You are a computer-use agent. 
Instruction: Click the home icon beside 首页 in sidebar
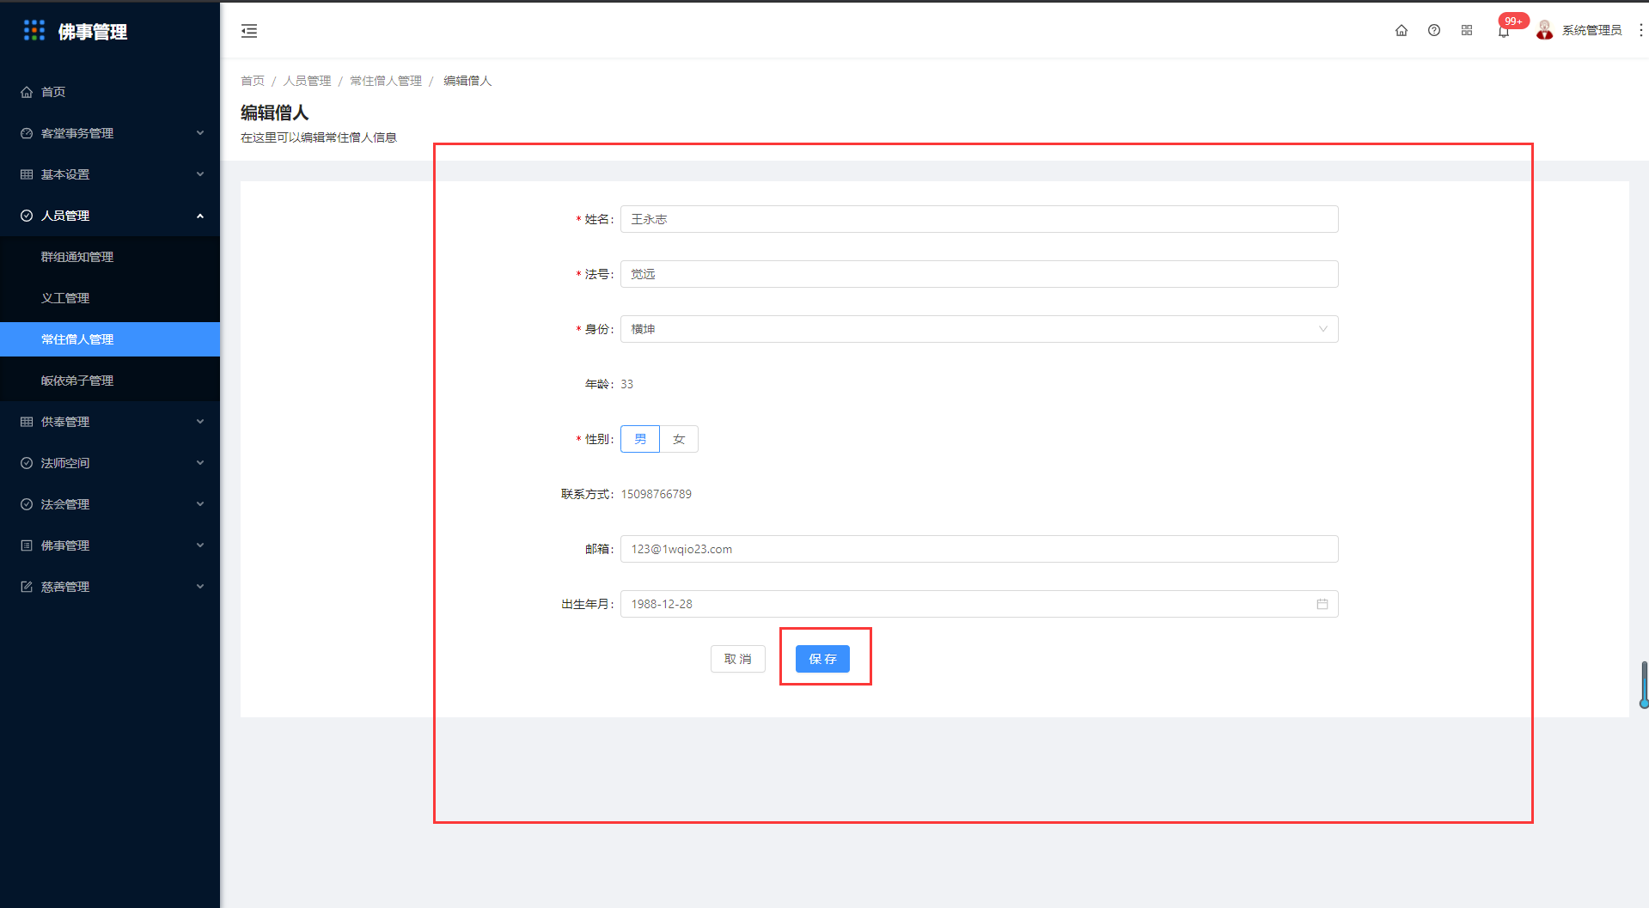[x=27, y=92]
